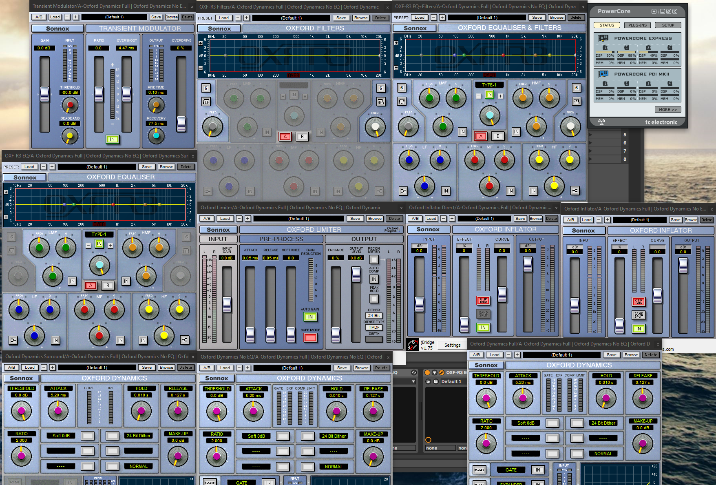Click the PowerCore Express card icon
The image size is (716, 485).
[x=603, y=38]
